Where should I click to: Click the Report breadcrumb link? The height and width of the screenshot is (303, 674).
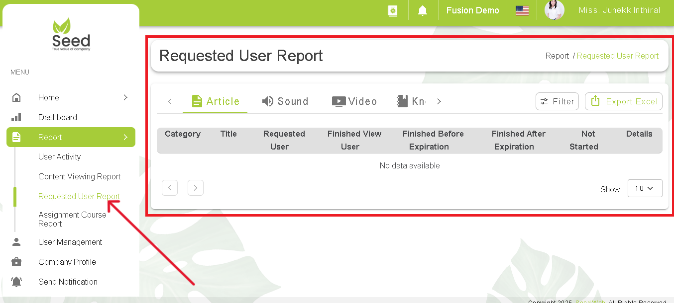pos(557,56)
